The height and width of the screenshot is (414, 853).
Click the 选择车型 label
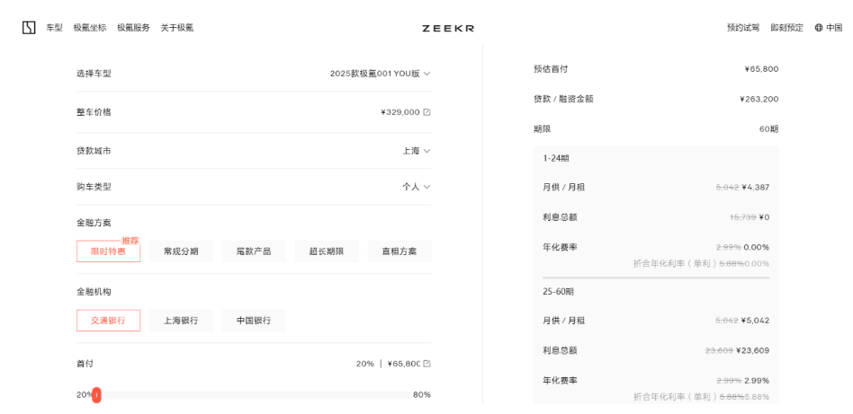(94, 74)
